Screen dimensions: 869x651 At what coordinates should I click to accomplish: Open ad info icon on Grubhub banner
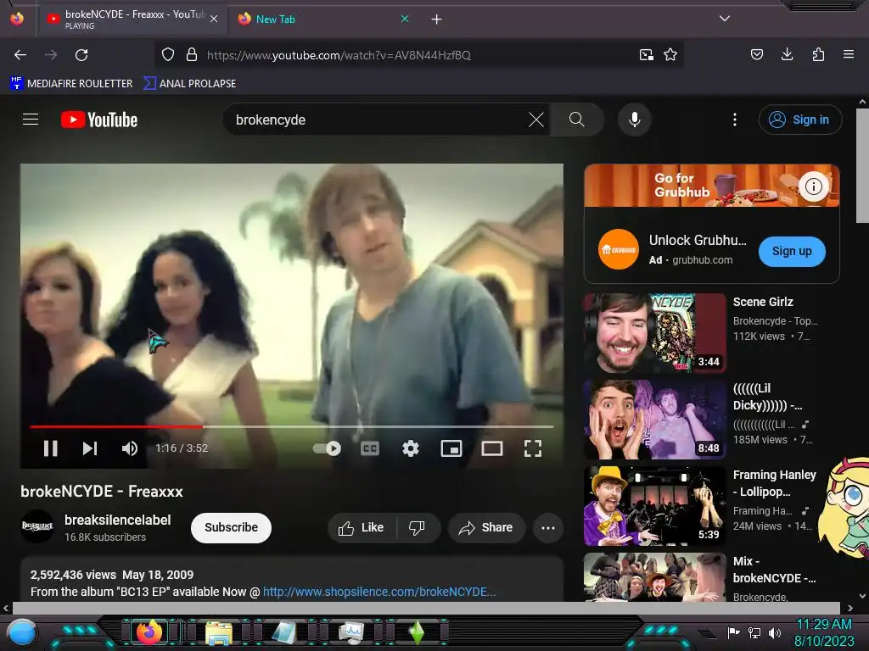pyautogui.click(x=813, y=186)
